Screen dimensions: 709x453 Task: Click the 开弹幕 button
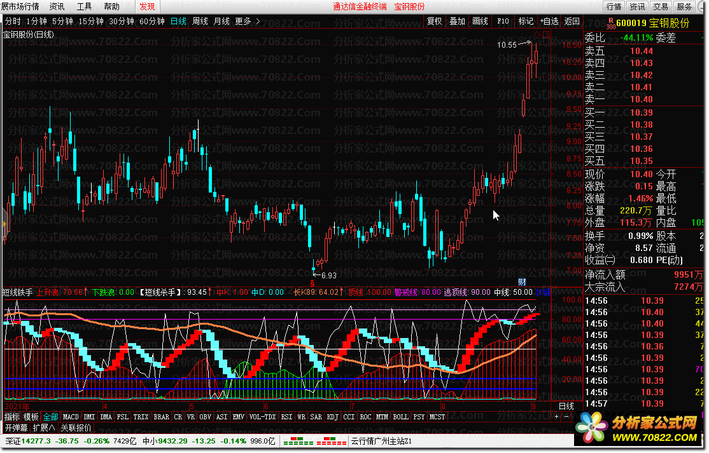pos(17,428)
